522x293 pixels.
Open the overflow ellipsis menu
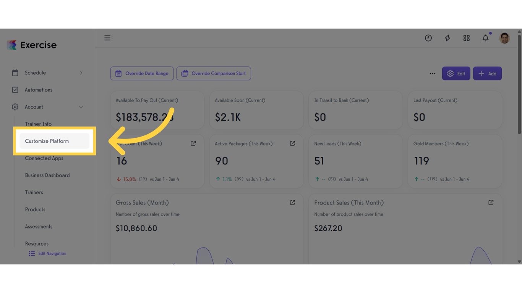coord(432,73)
